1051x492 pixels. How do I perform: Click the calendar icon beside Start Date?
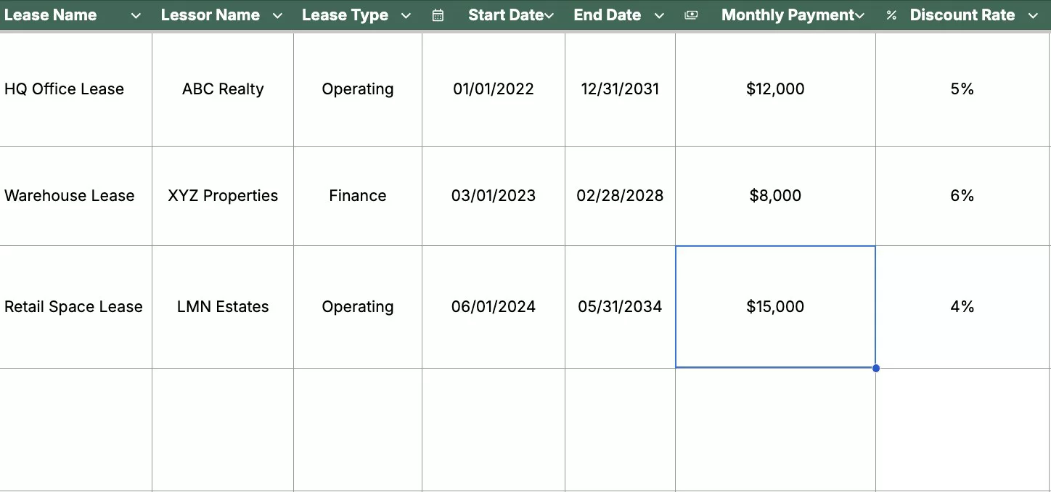(x=438, y=15)
